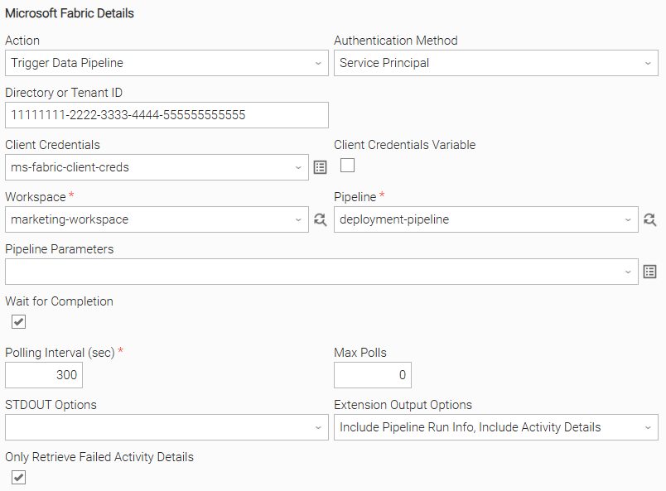The image size is (666, 491).
Task: Refresh the Workspace list
Action: click(x=320, y=219)
